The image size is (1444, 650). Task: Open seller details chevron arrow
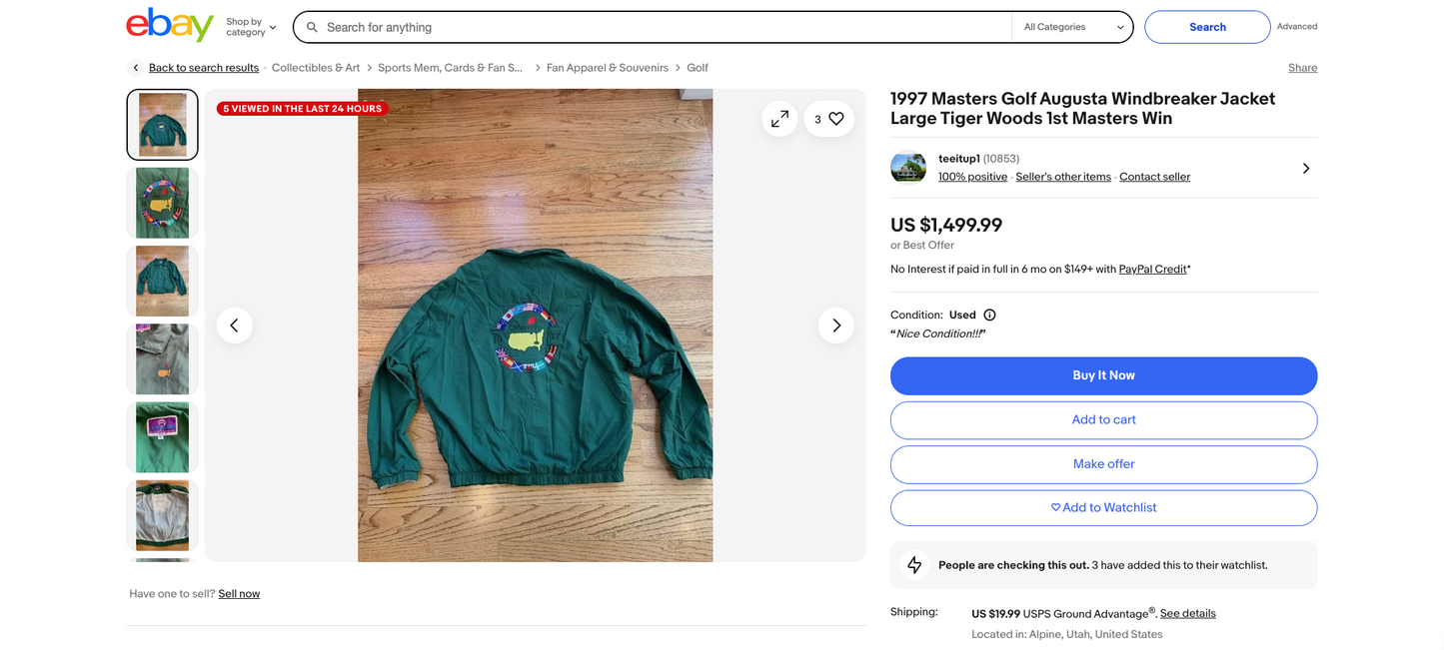1305,168
